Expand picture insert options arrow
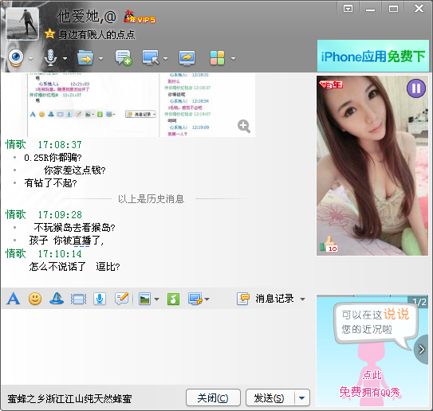Viewport: 433px width, 411px height. (x=156, y=299)
